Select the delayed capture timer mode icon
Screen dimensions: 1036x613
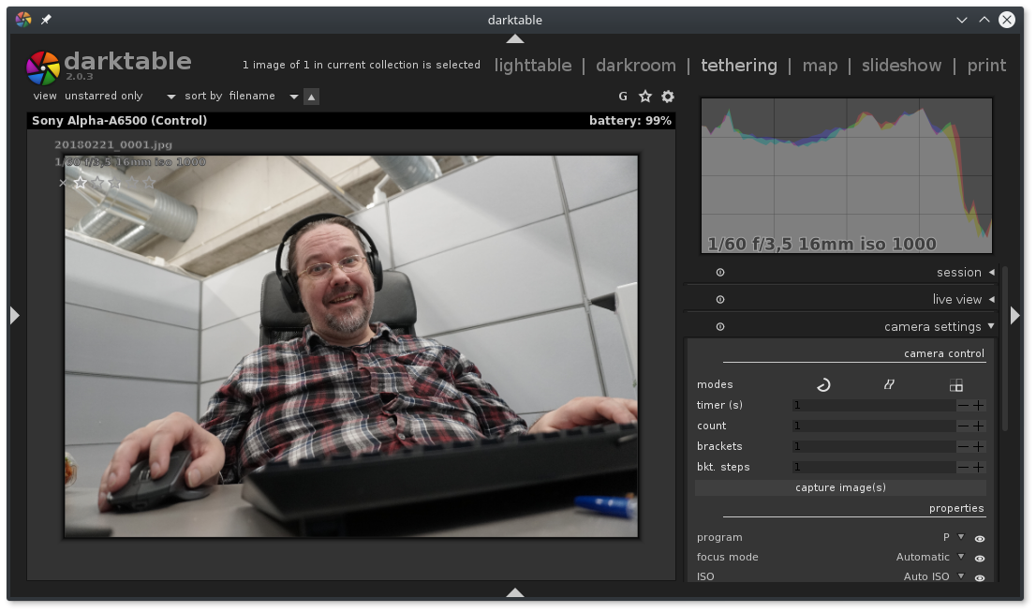pos(823,385)
